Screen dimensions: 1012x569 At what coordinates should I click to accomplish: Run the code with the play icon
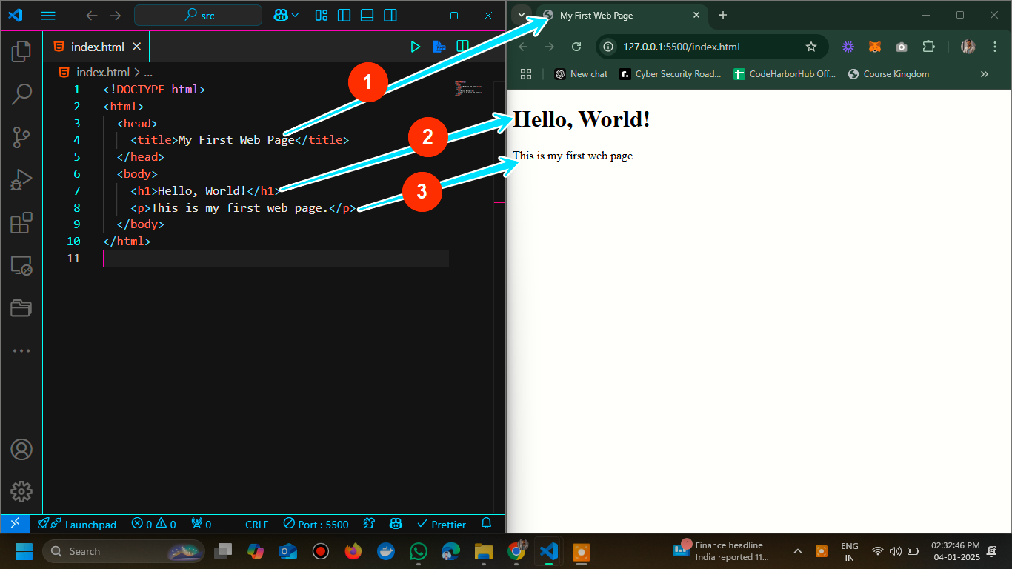coord(416,47)
